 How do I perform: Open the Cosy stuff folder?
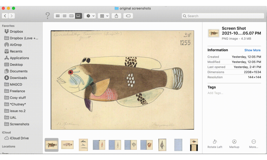pos(15,98)
